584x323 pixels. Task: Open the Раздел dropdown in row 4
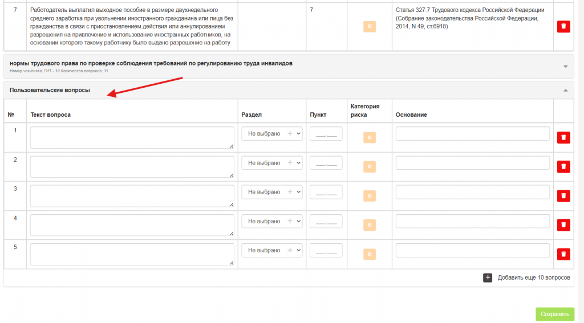(272, 221)
